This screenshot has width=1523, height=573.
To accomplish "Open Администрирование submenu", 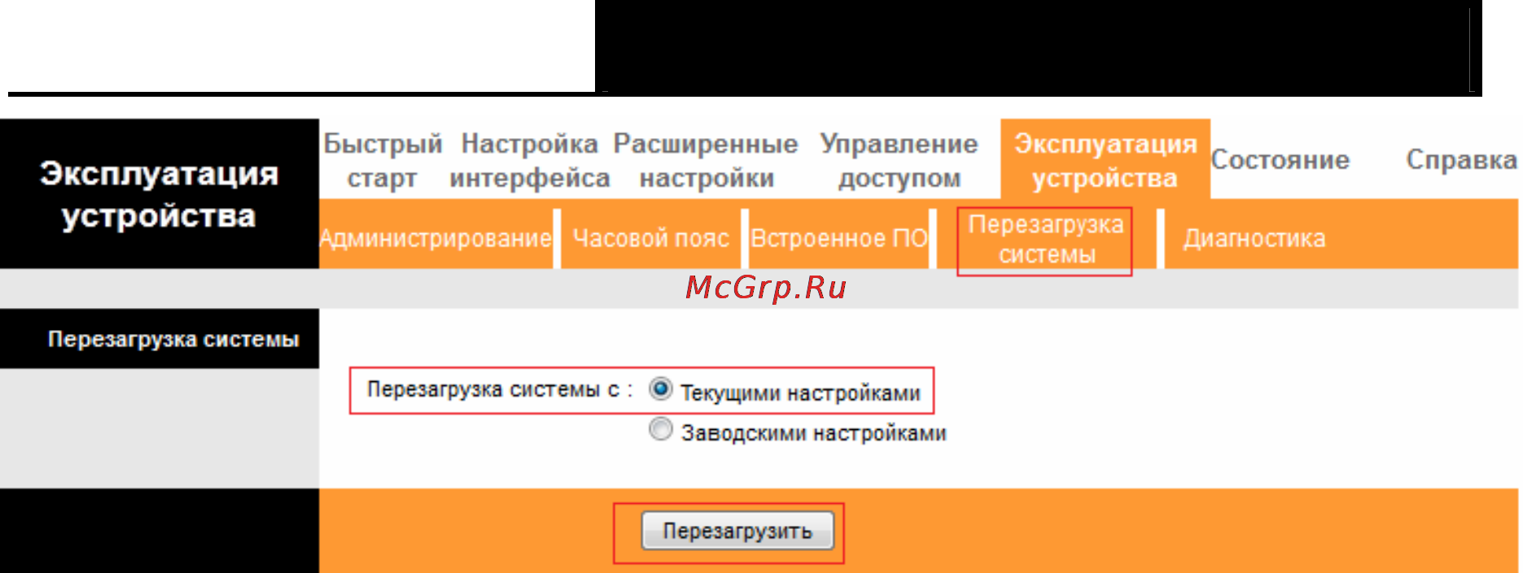I will click(x=435, y=238).
